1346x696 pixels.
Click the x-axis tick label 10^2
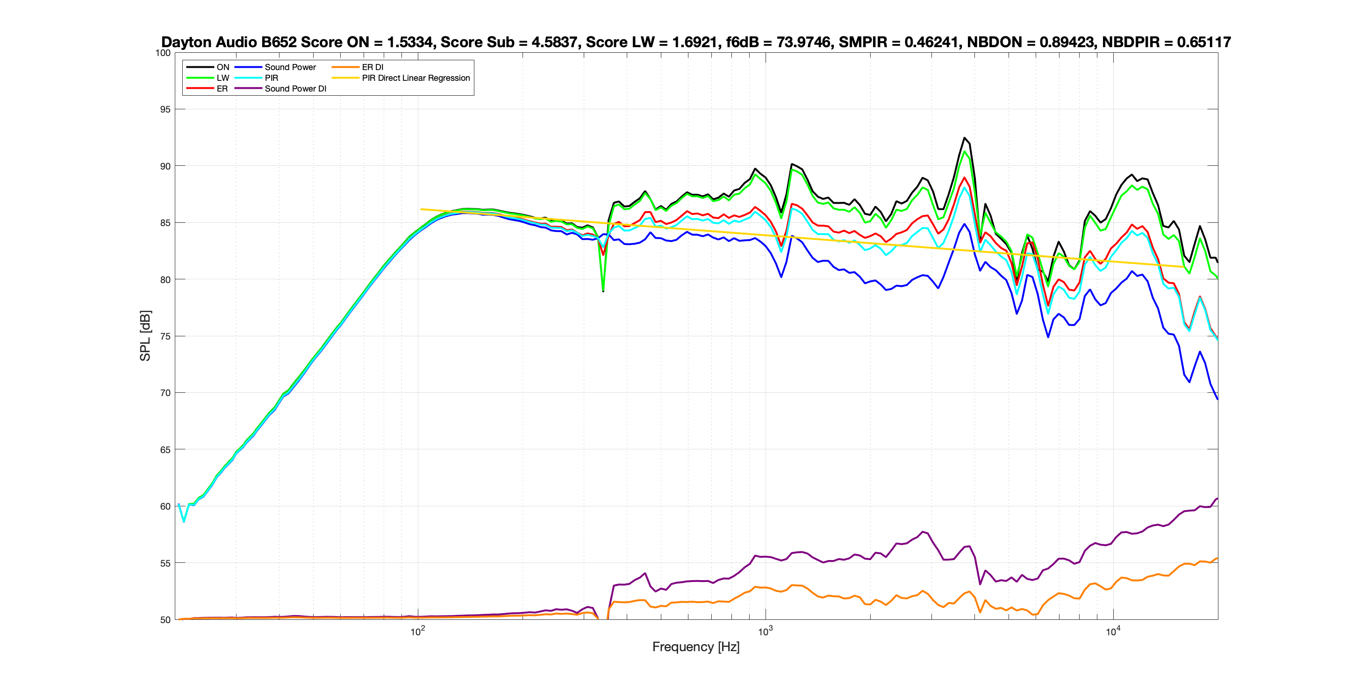pyautogui.click(x=417, y=632)
